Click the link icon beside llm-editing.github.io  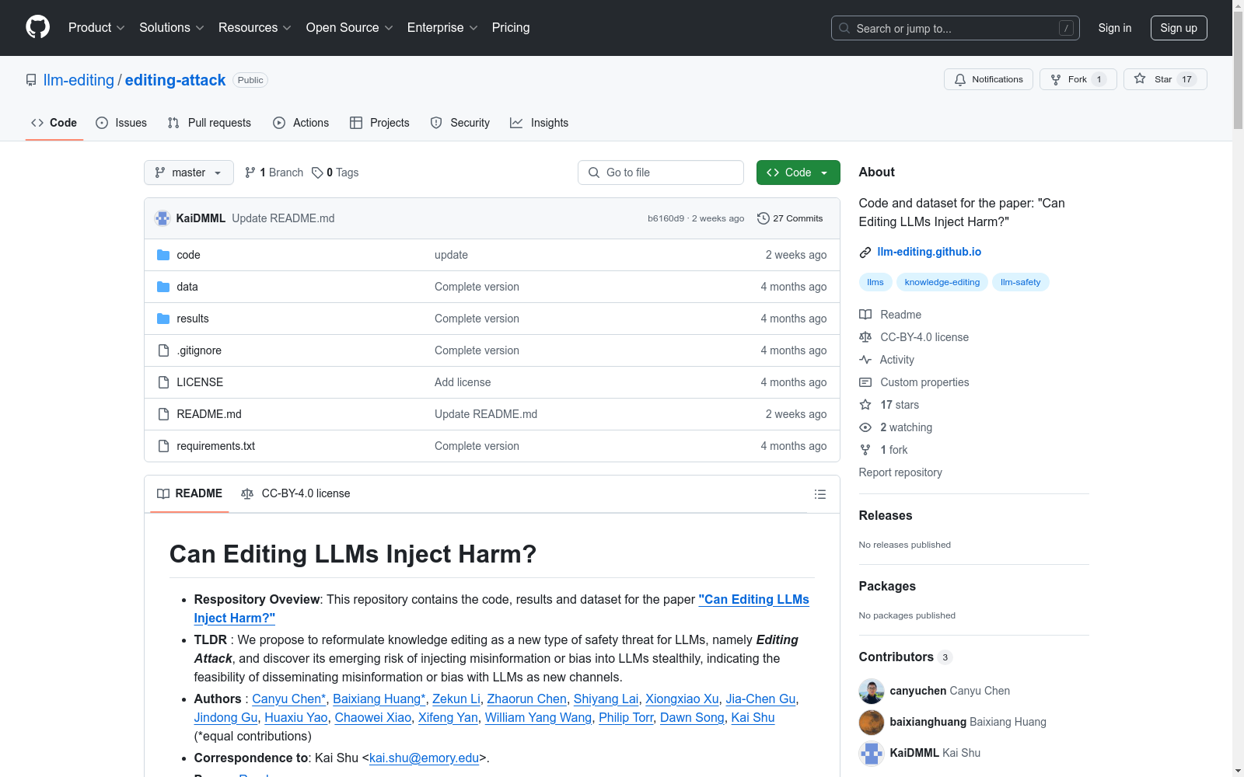coord(865,253)
